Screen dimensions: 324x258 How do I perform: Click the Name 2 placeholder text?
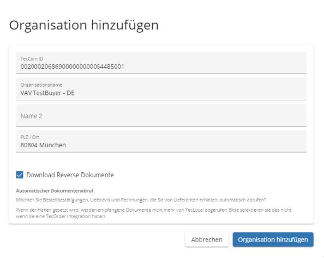31,116
